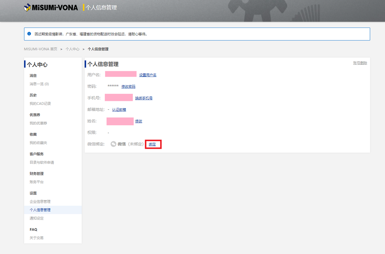This screenshot has width=385, height=254.
Task: Navigate to 个人中心 breadcrumb
Action: tap(73, 49)
